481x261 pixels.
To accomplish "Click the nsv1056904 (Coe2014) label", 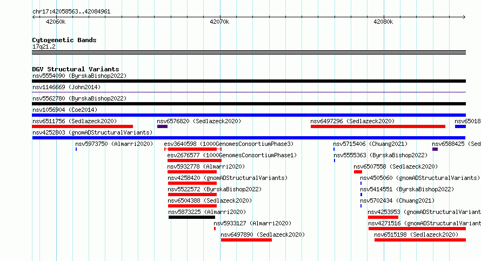I will pos(65,110).
